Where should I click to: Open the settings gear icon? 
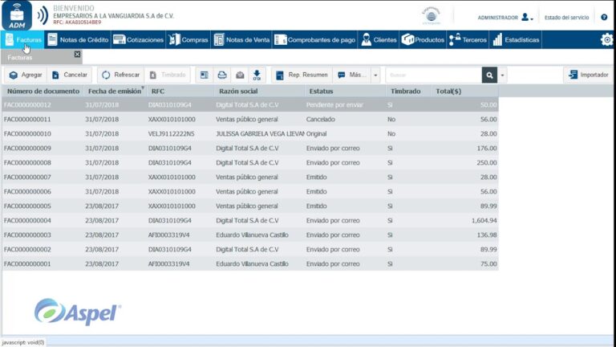coord(607,39)
